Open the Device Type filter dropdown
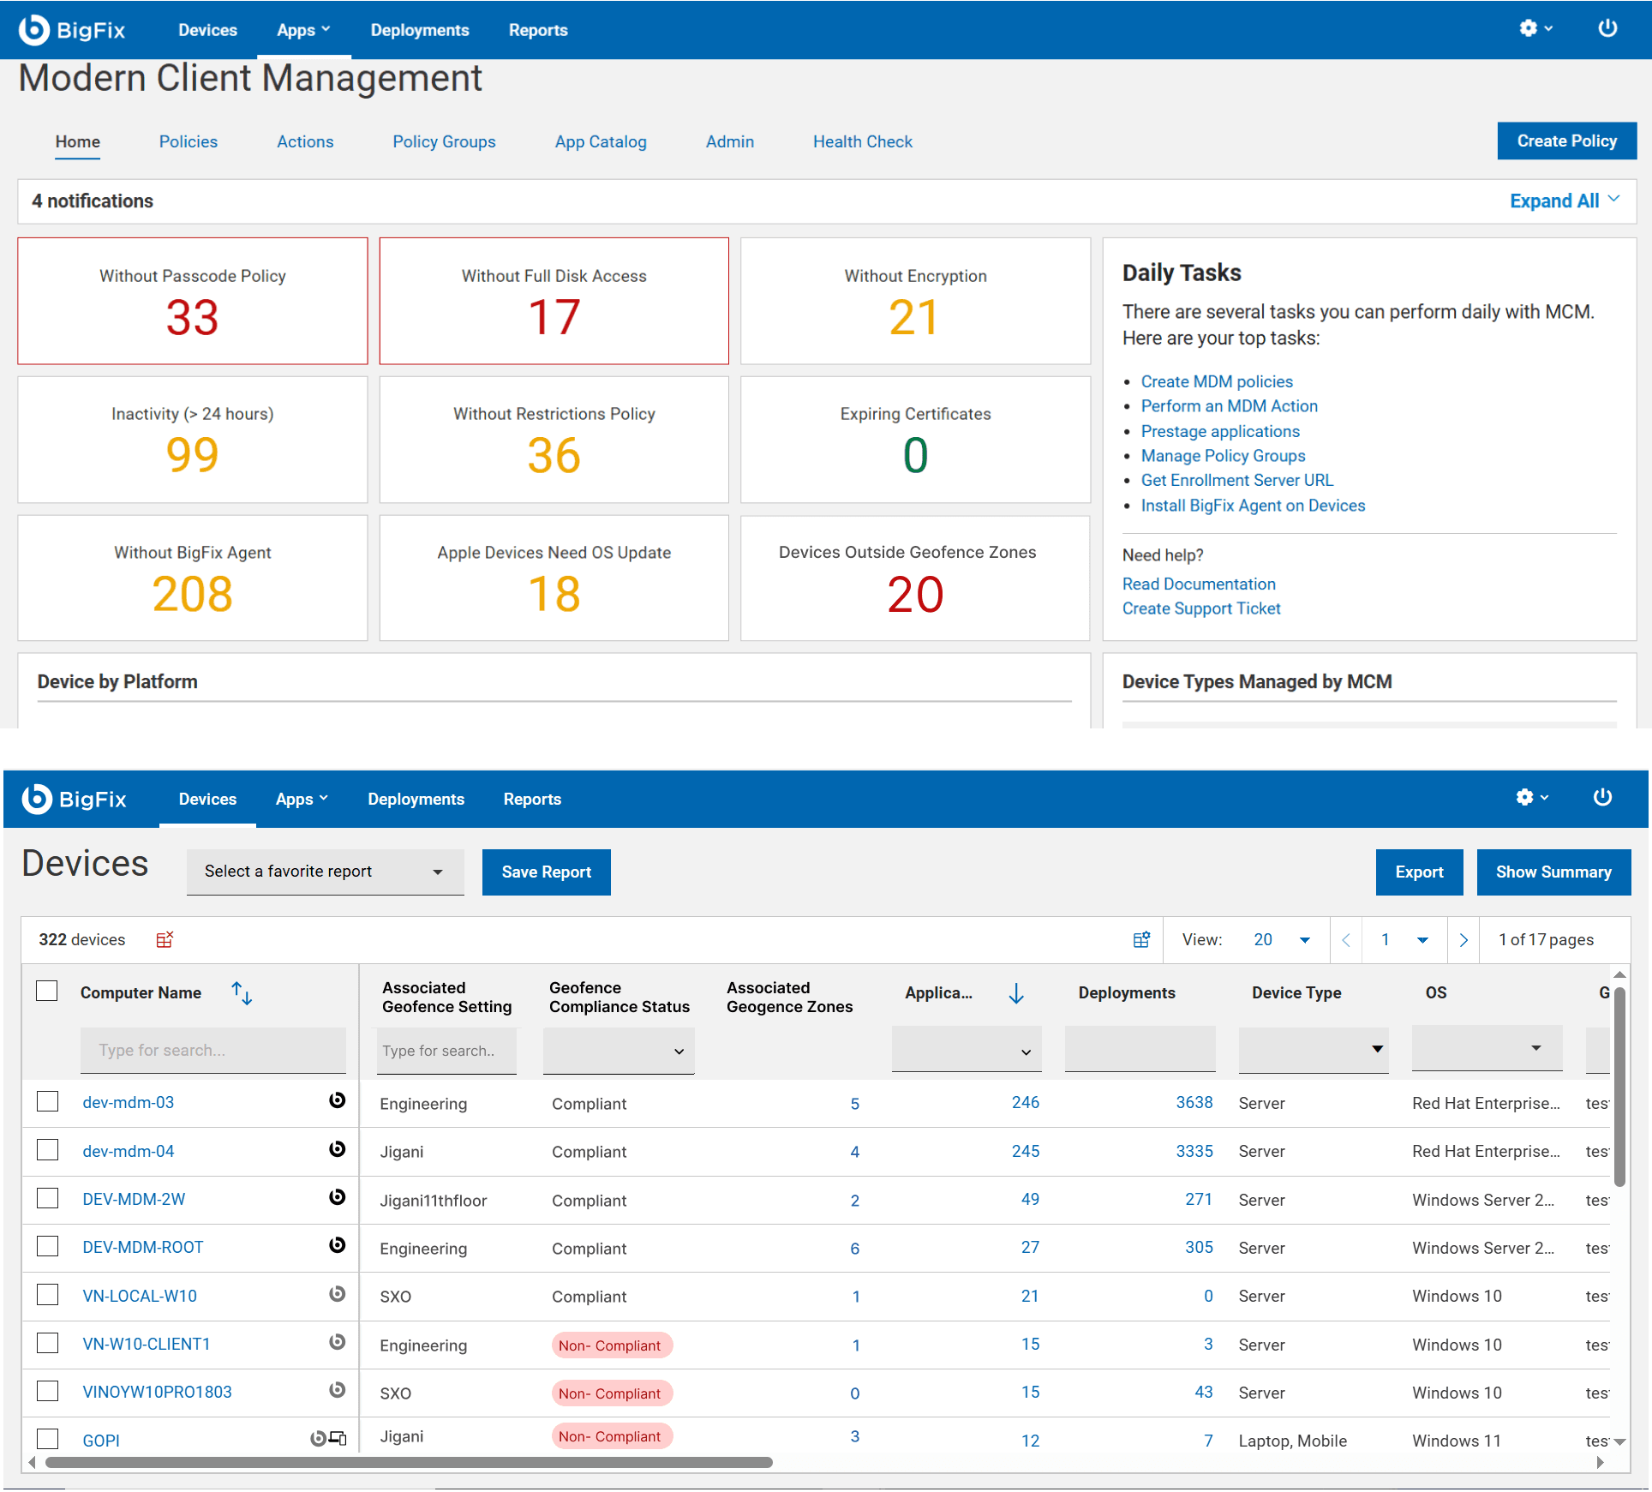 [1314, 1049]
